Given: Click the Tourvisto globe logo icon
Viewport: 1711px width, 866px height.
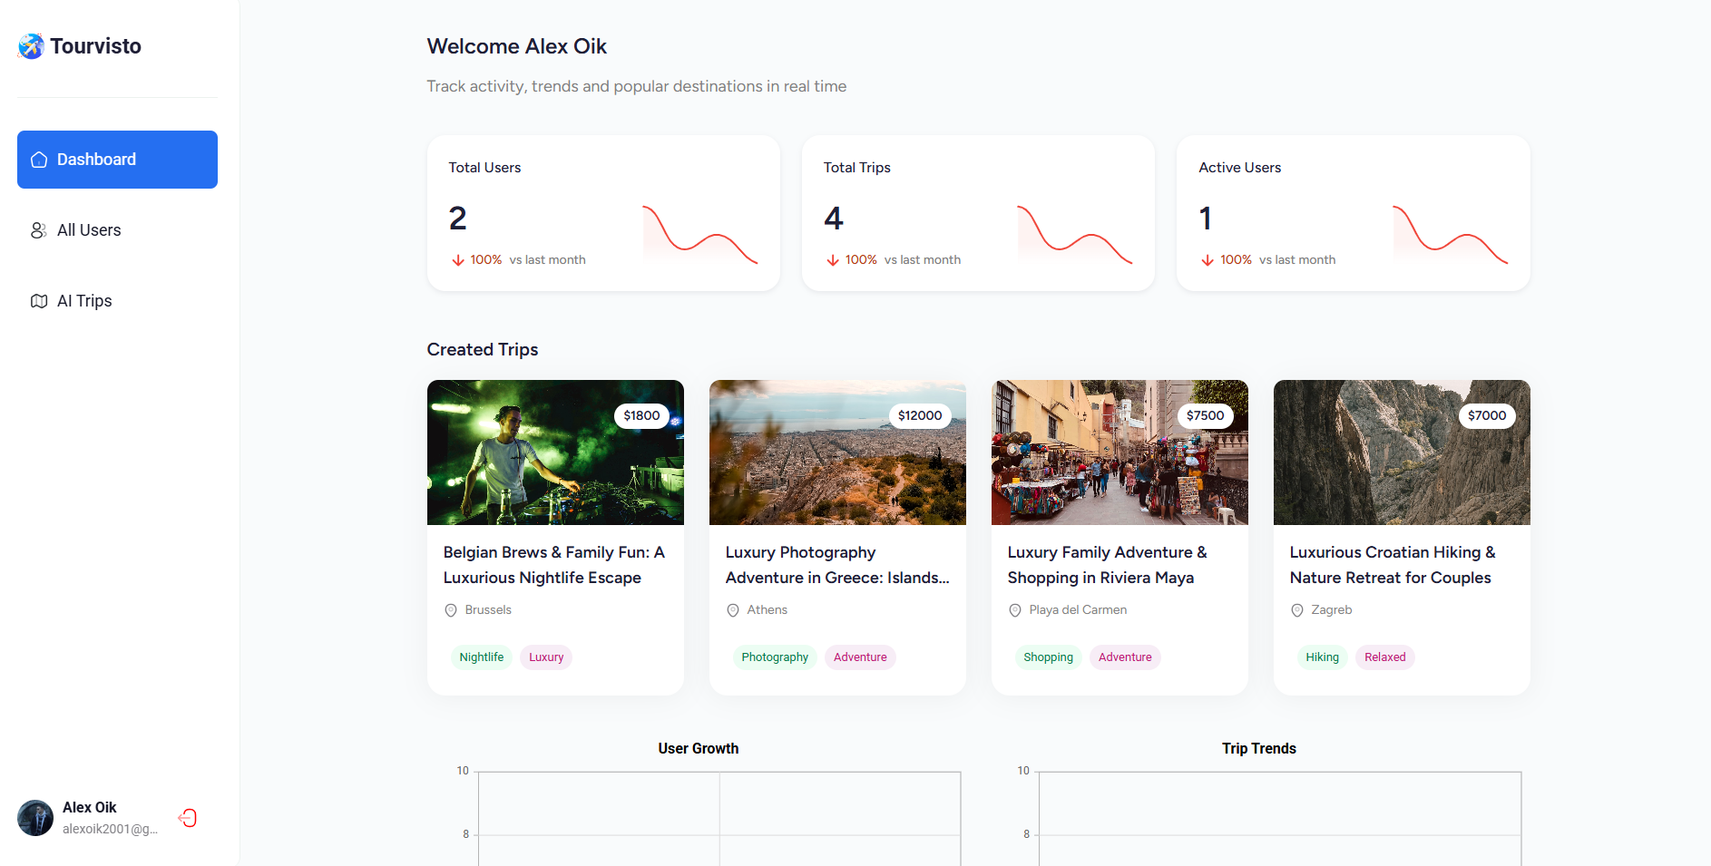Looking at the screenshot, I should [x=31, y=46].
